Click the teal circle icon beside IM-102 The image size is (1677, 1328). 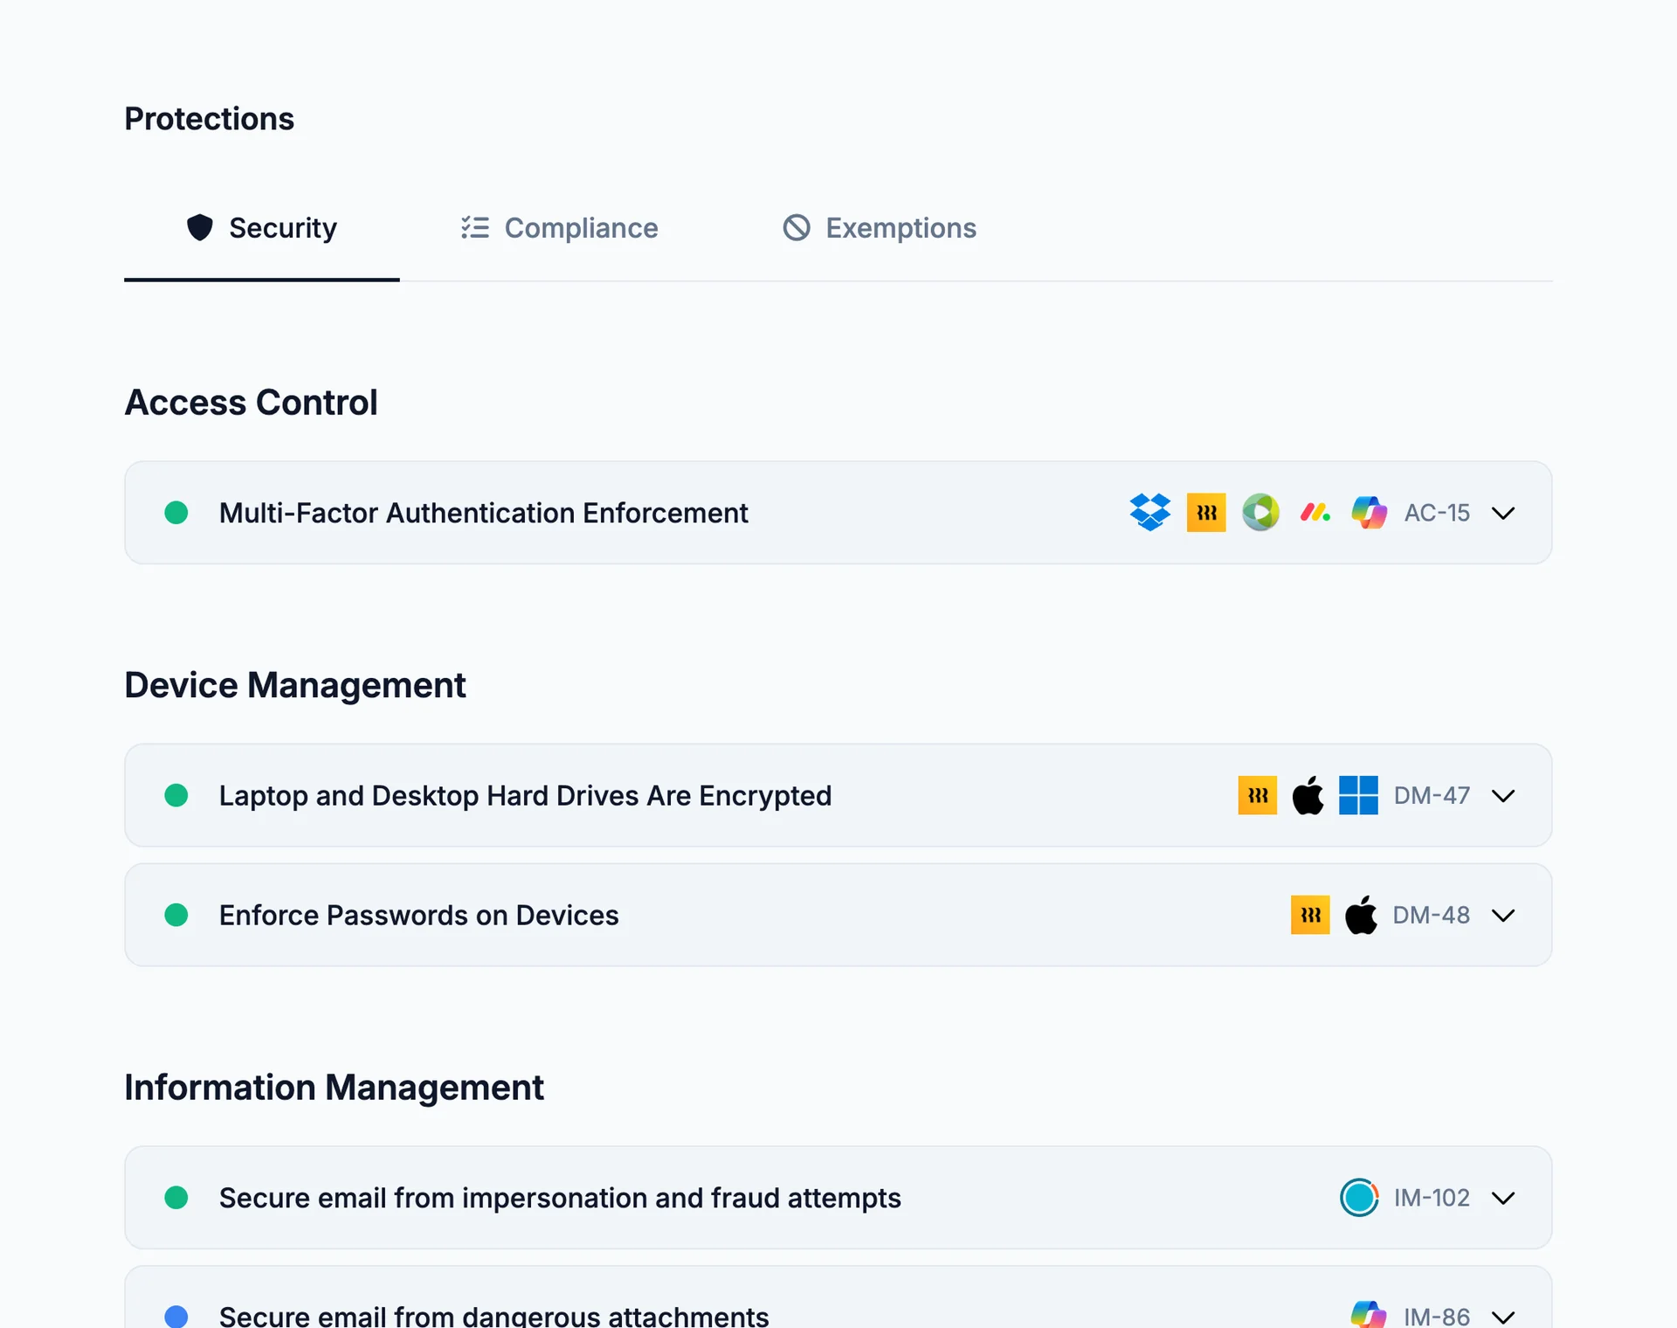[x=1359, y=1197]
